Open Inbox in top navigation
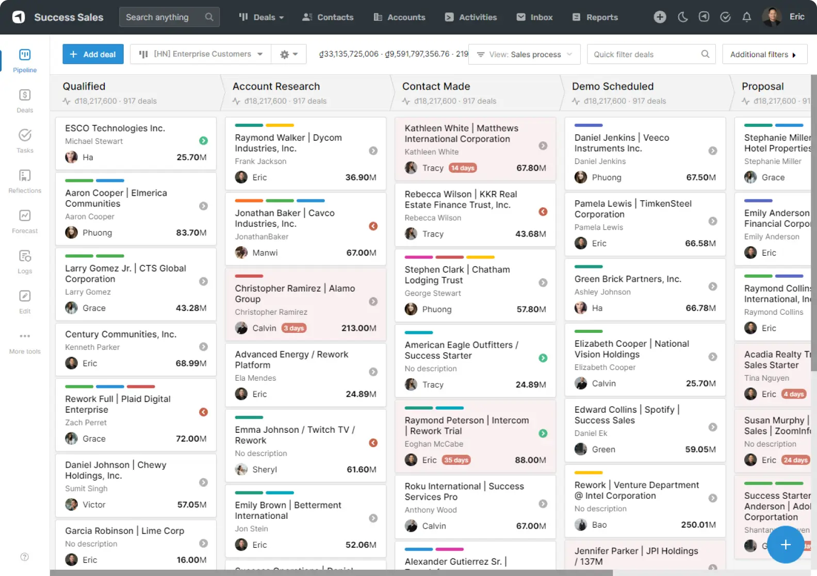 (534, 17)
